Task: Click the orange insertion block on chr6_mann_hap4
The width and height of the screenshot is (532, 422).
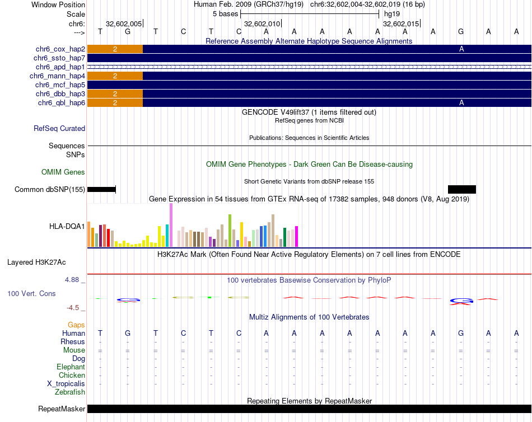Action: pos(115,76)
